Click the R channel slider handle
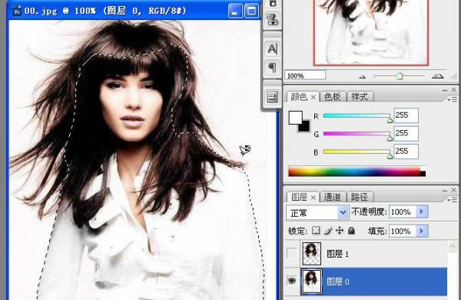This screenshot has height=300, width=461. point(390,120)
